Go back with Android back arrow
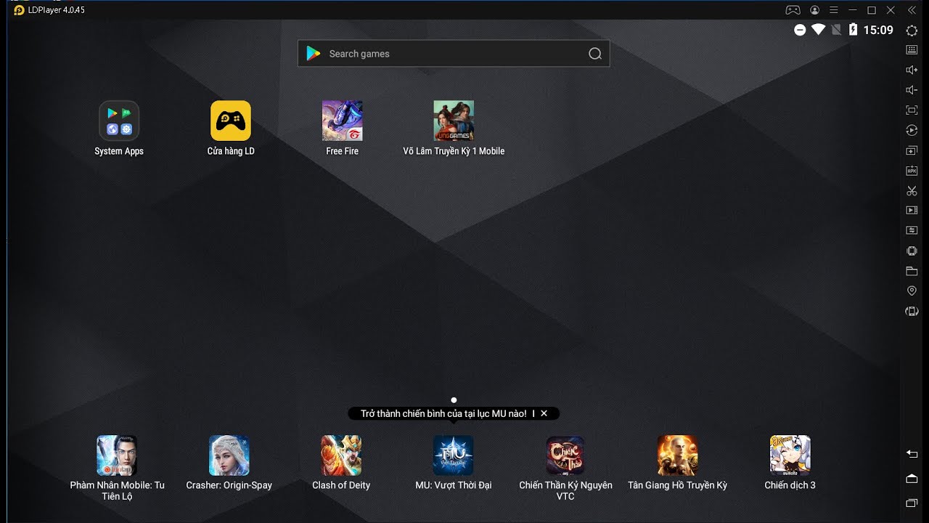The image size is (929, 523). click(x=912, y=453)
